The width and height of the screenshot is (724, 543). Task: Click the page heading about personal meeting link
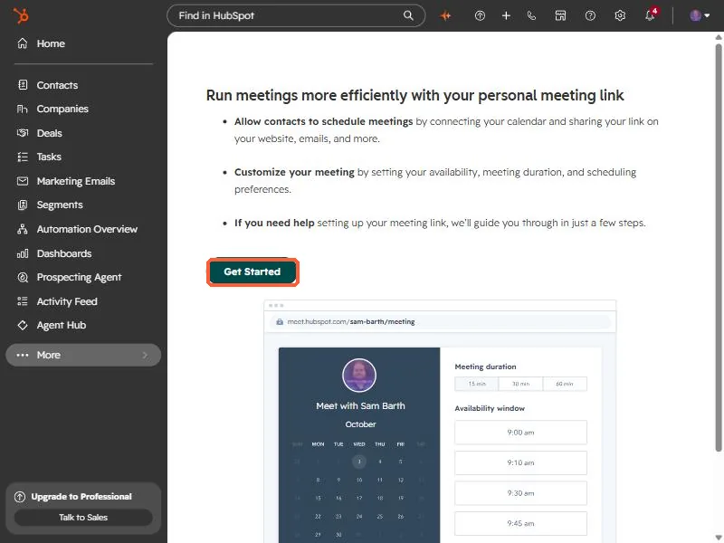[x=414, y=96]
